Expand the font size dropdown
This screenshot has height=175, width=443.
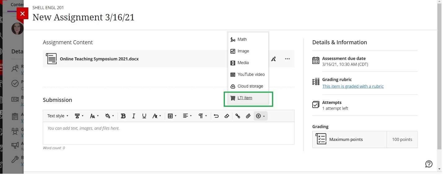[x=94, y=116]
